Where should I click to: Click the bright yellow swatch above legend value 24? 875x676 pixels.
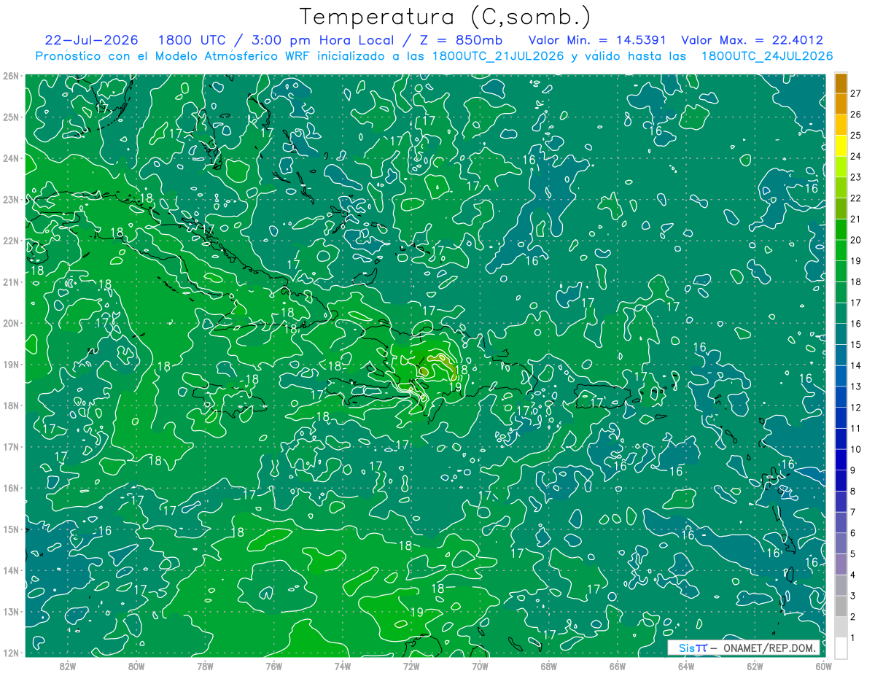[x=841, y=146]
